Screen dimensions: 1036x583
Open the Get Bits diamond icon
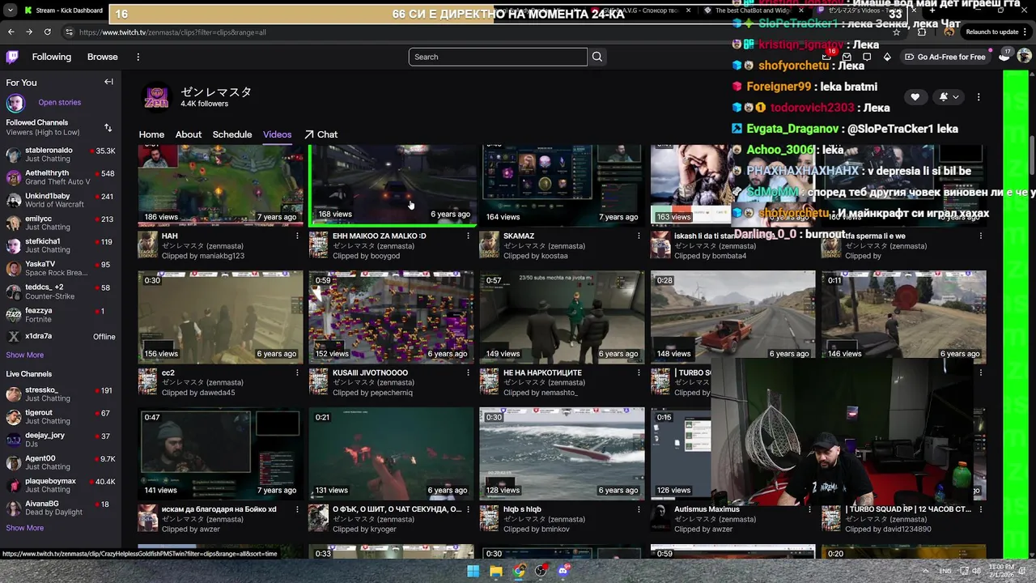point(887,57)
